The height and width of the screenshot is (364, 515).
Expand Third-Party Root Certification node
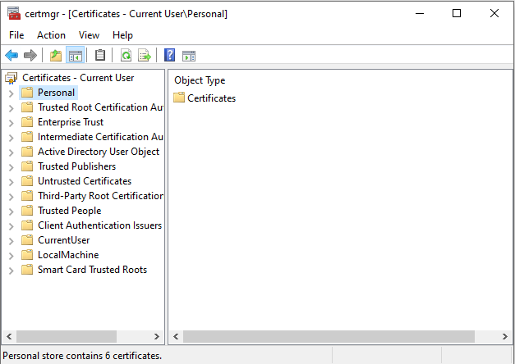tap(11, 197)
